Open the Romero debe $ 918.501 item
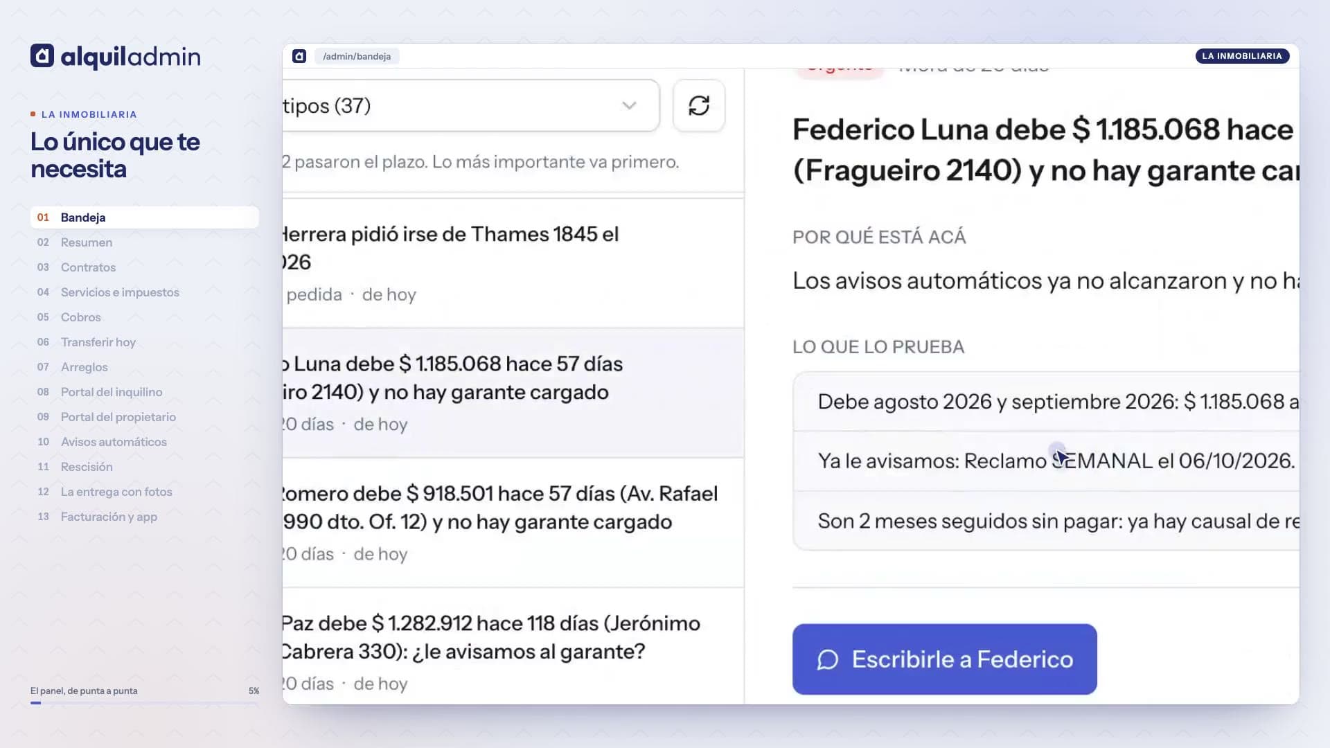Image resolution: width=1330 pixels, height=748 pixels. [513, 523]
